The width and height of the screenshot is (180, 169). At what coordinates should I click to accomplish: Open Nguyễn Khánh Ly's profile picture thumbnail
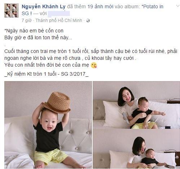point(12,10)
